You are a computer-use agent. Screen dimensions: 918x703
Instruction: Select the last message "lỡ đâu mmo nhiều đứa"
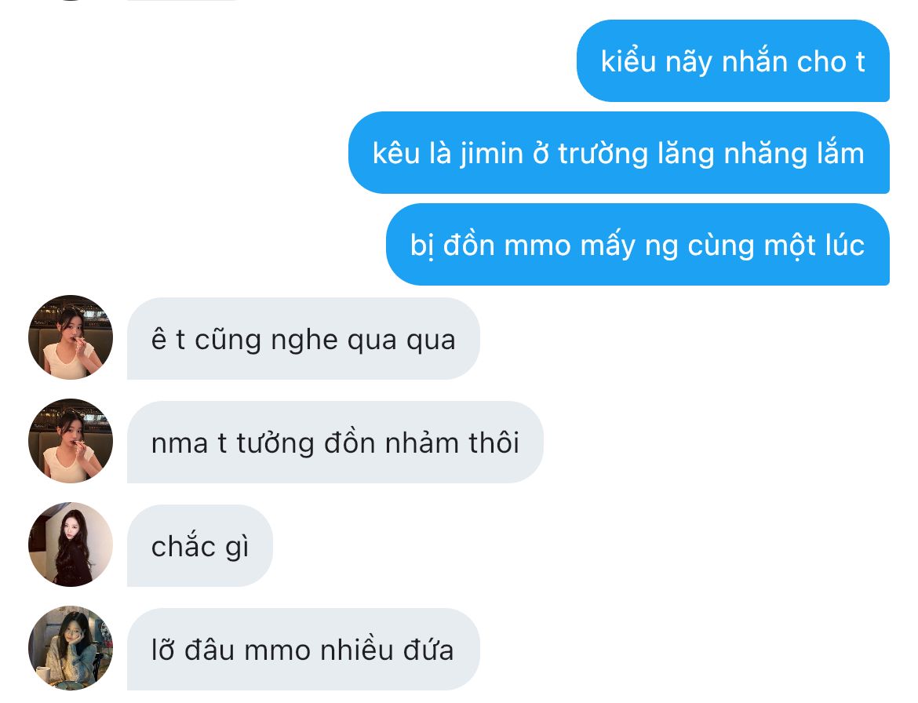(x=304, y=650)
